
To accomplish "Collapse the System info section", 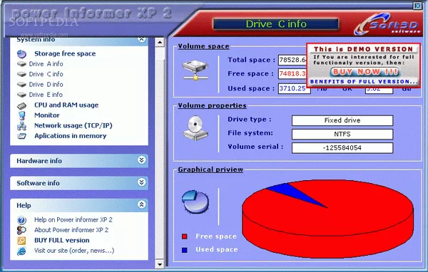I will pos(141,40).
